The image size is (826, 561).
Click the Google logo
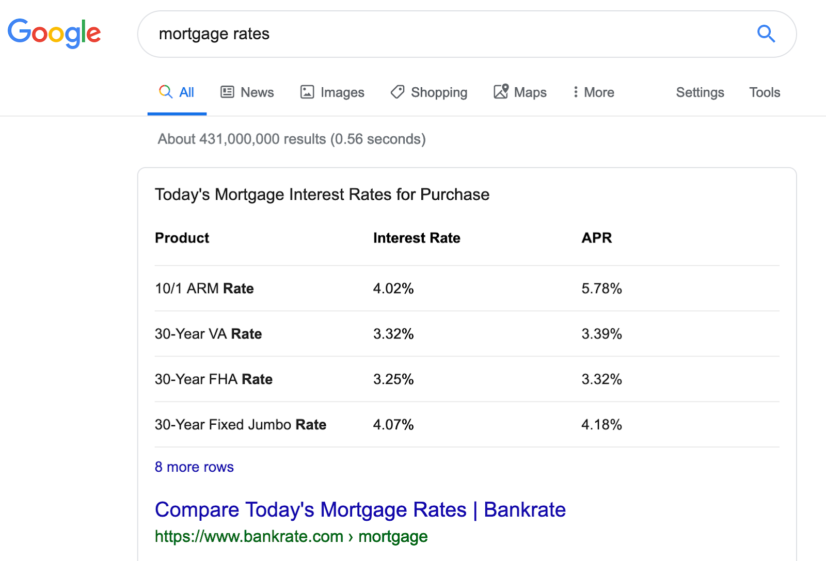click(x=54, y=33)
